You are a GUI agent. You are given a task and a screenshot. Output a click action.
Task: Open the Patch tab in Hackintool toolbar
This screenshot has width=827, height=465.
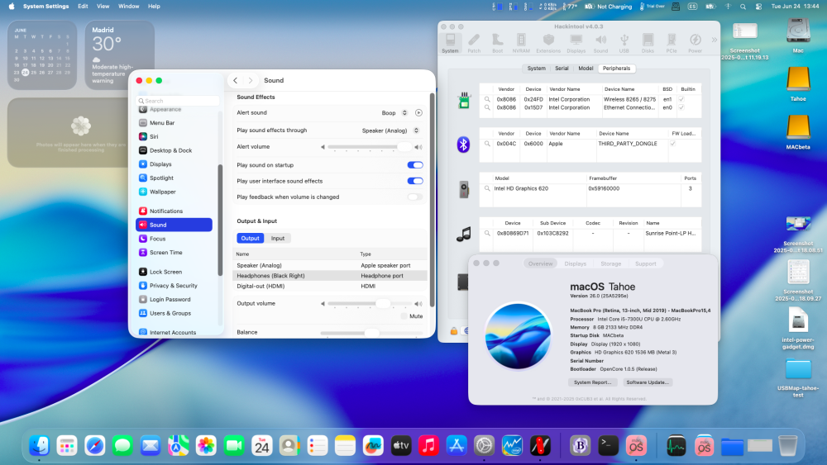tap(474, 43)
